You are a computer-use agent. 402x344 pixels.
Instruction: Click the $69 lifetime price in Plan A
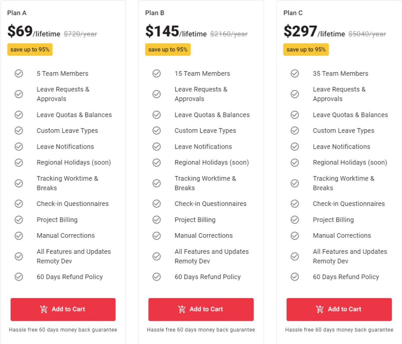tap(34, 31)
